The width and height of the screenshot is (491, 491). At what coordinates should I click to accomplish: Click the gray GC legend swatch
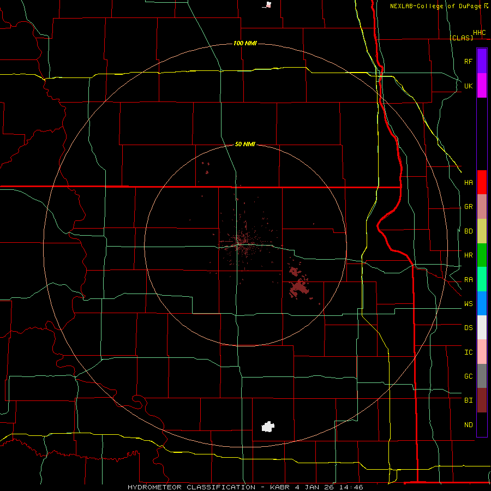pyautogui.click(x=482, y=376)
